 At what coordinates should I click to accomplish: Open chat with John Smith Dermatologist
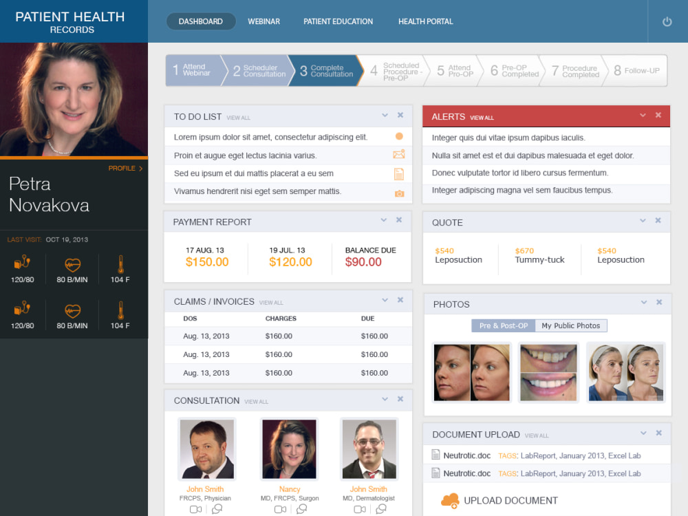[x=381, y=509]
